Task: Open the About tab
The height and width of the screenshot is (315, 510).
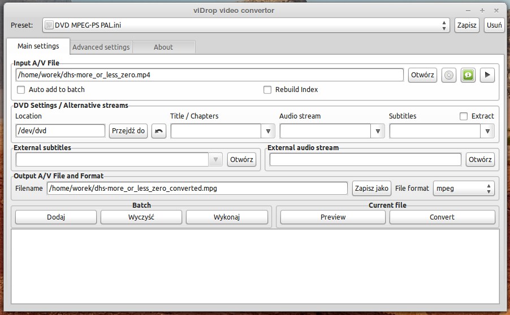Action: click(163, 47)
